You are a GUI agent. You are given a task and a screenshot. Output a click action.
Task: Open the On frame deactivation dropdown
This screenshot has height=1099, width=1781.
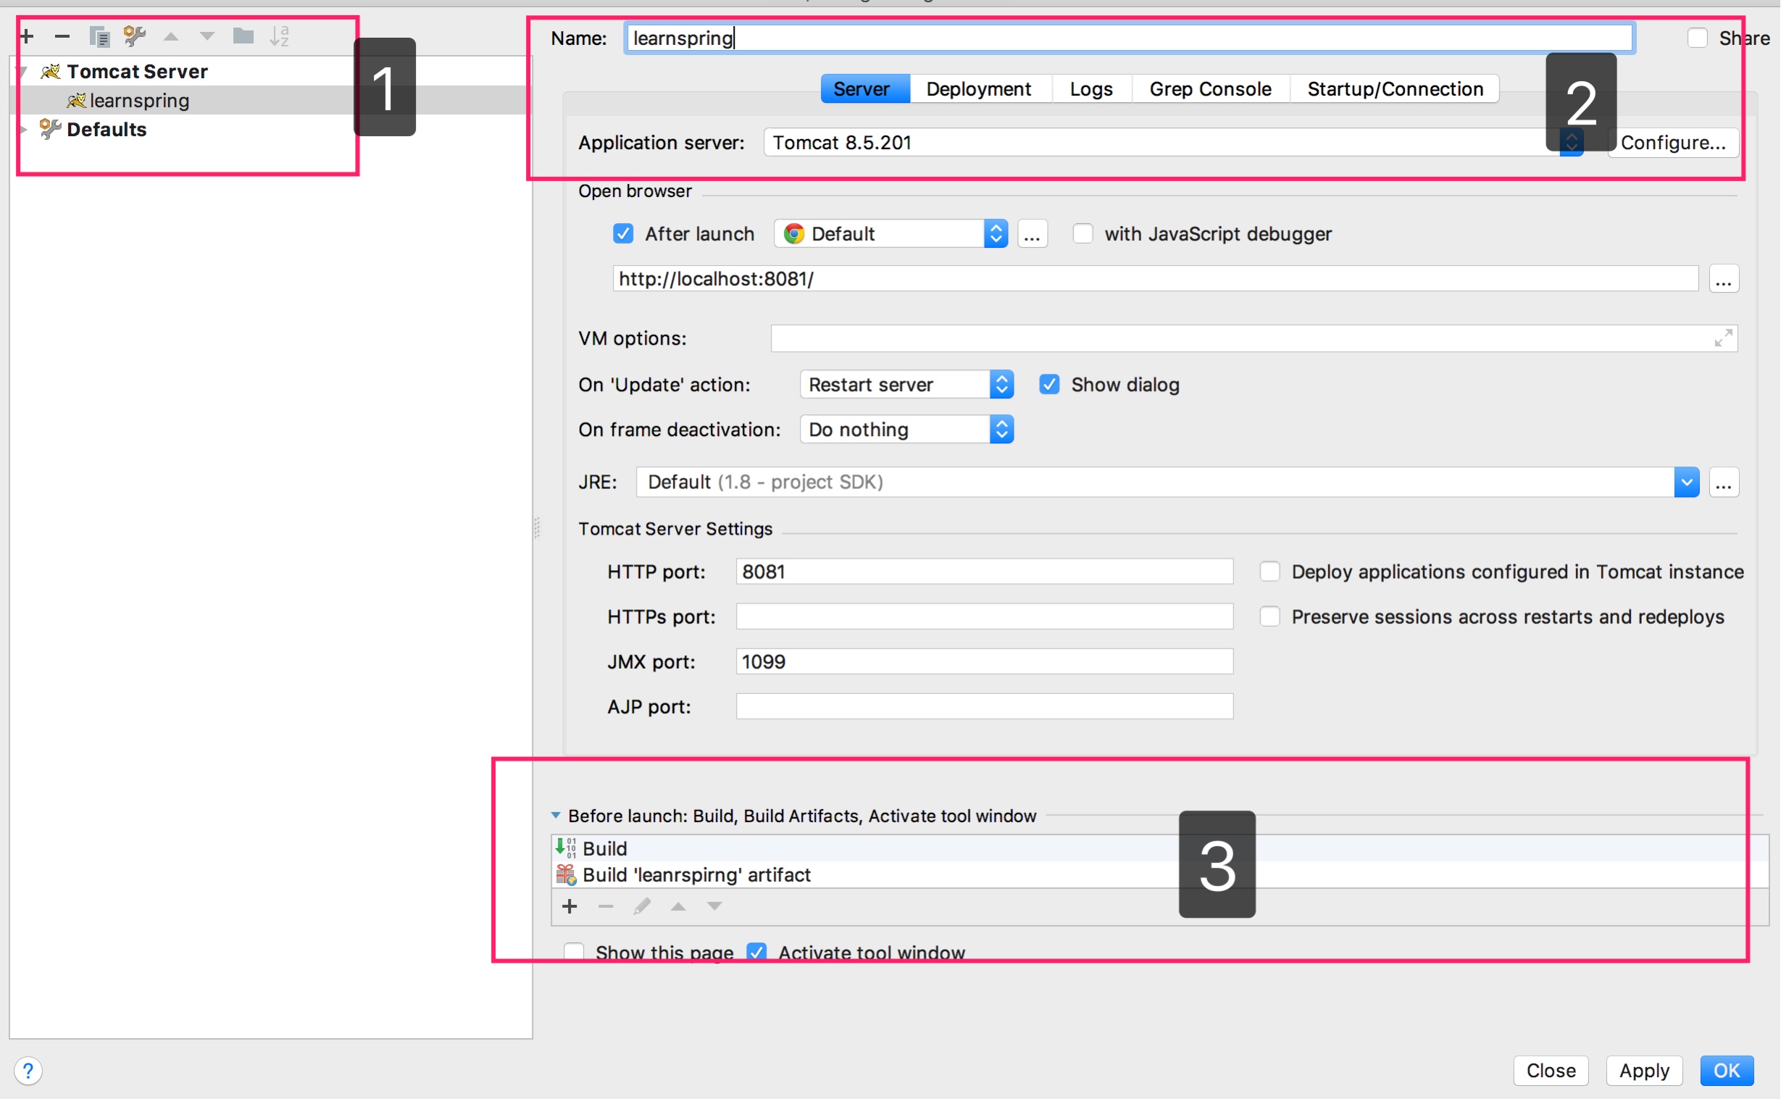(906, 430)
